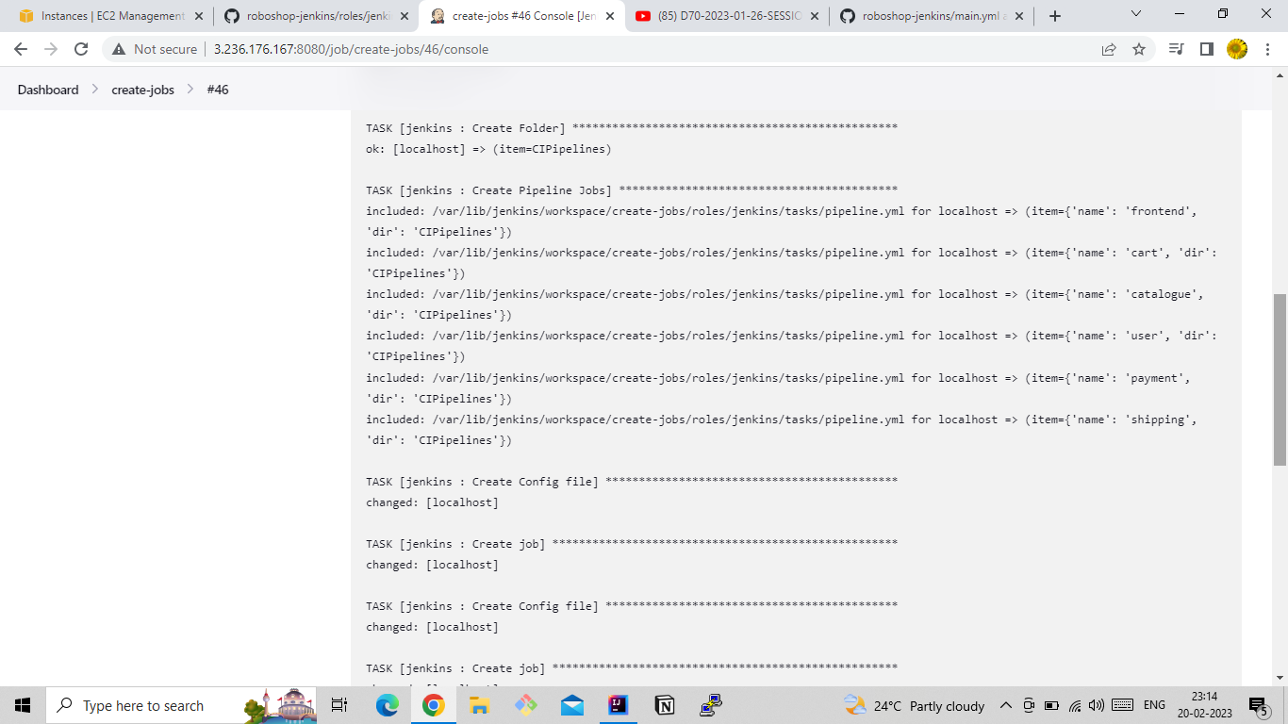Reload the Jenkins console page

81,49
